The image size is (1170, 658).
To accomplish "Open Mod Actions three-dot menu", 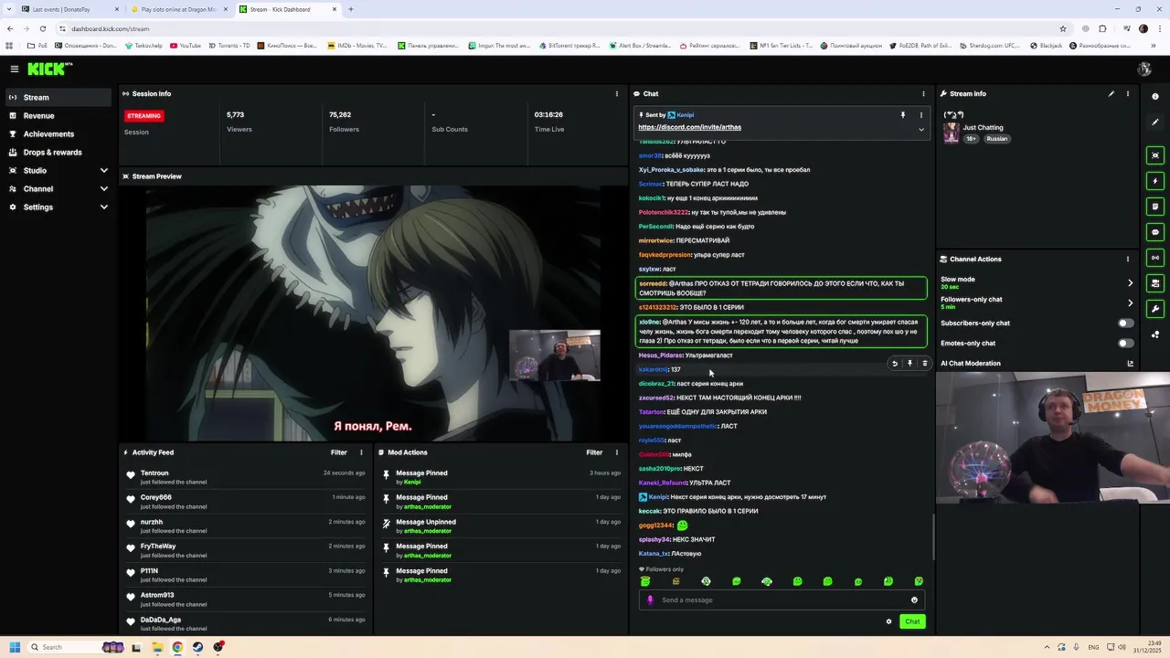I will pos(616,452).
